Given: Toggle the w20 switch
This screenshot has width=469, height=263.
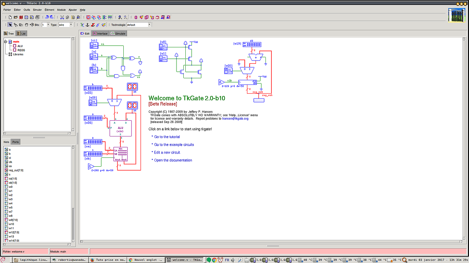Looking at the screenshot, I should [228, 70].
